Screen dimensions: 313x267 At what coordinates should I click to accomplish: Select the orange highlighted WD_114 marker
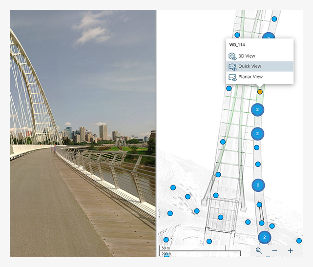260,92
